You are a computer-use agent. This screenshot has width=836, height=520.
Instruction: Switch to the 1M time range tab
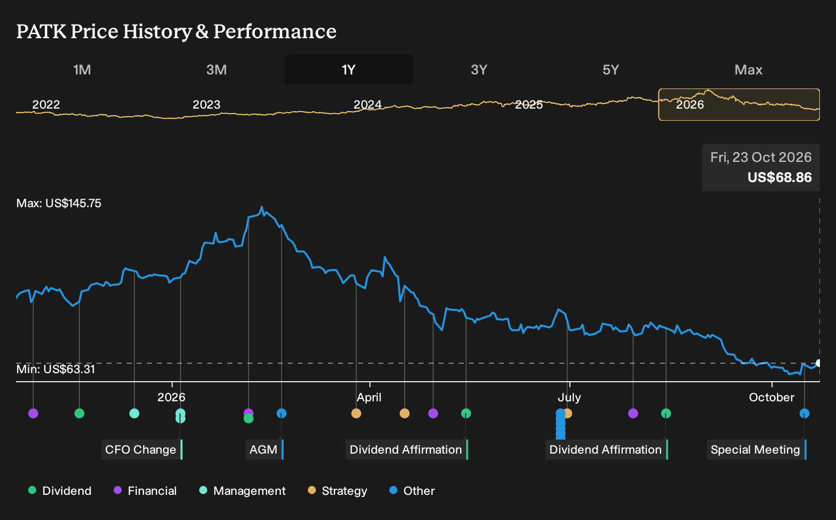point(82,69)
